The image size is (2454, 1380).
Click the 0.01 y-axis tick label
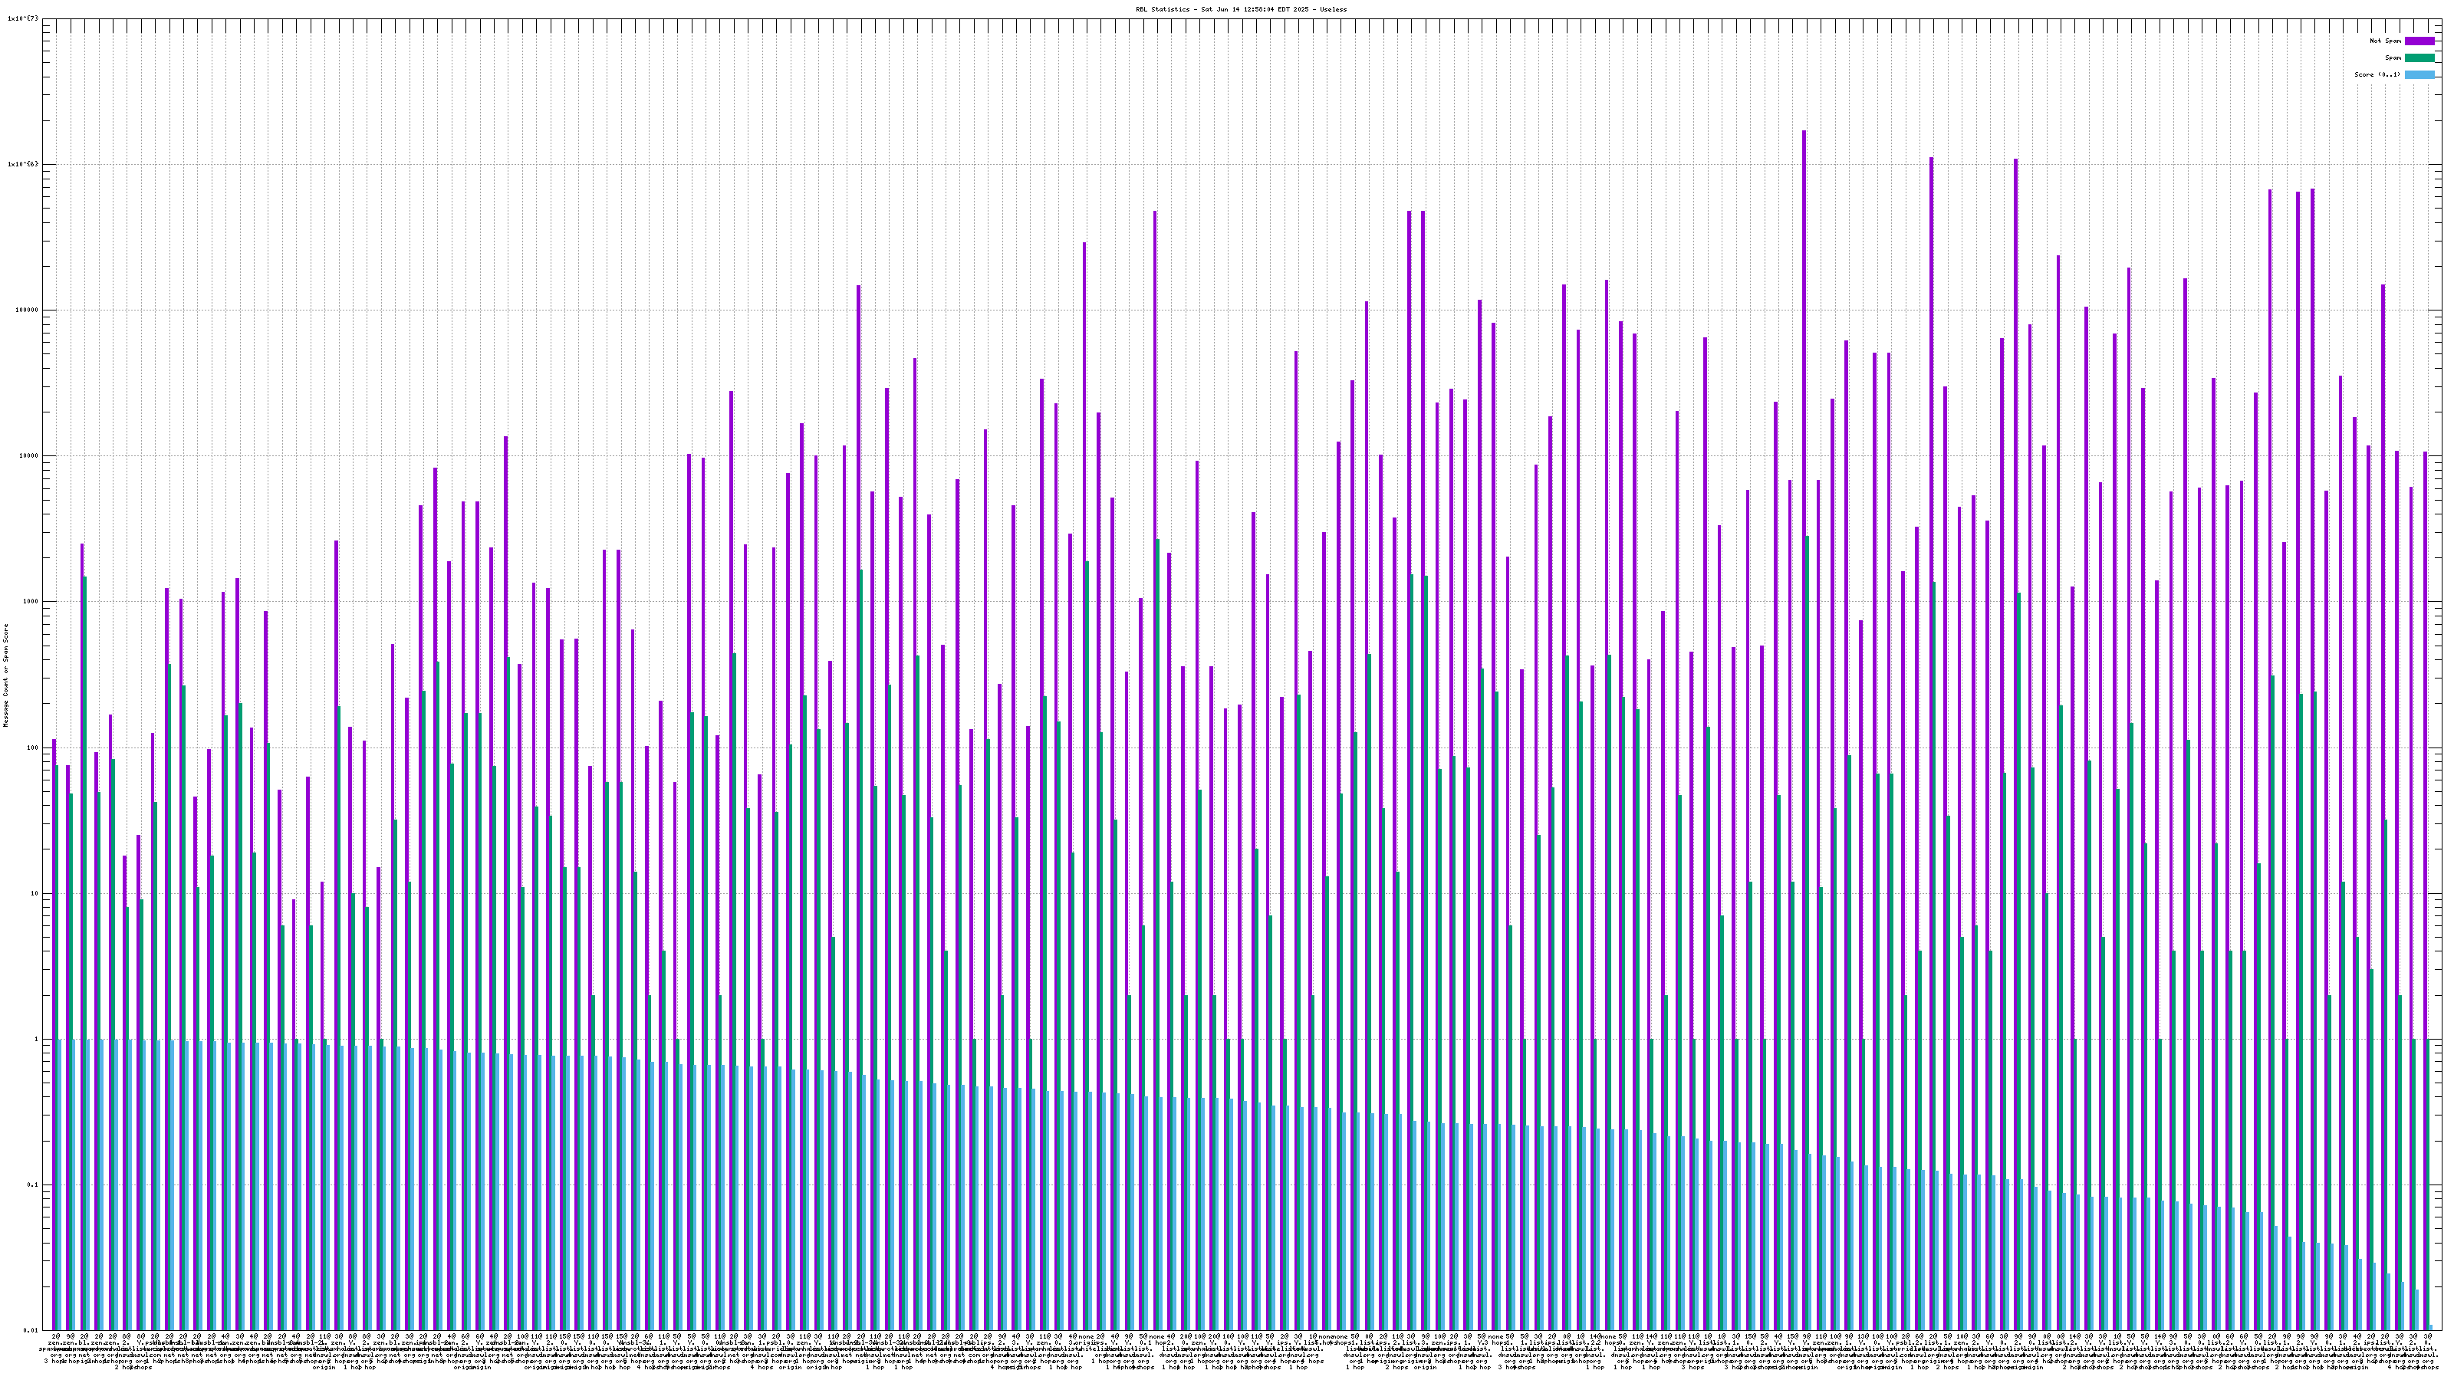pos(31,1330)
